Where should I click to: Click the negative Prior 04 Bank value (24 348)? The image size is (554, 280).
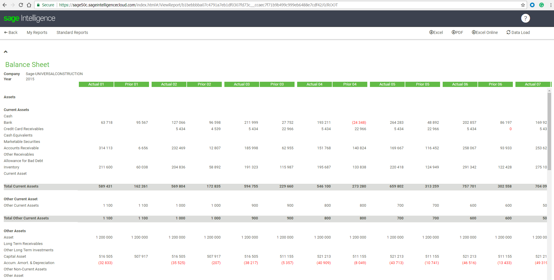click(359, 123)
